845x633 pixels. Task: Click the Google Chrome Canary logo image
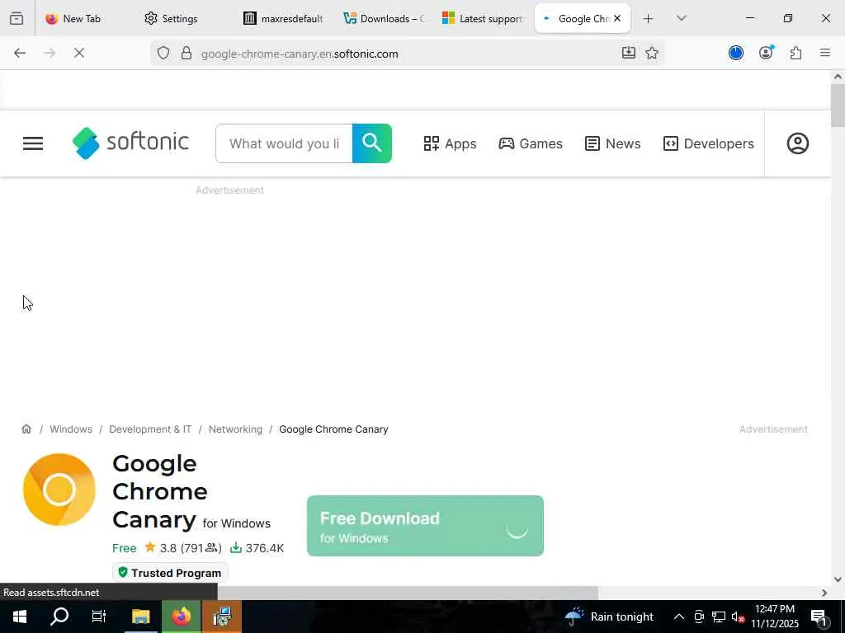59,490
